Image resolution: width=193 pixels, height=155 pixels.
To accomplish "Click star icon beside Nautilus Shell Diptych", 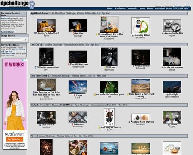I will 129,122.
